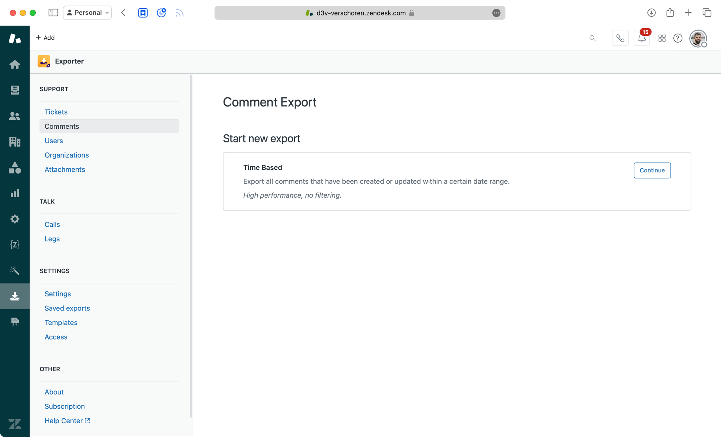Image resolution: width=721 pixels, height=437 pixels.
Task: Click the Add new tab button
Action: click(x=688, y=13)
